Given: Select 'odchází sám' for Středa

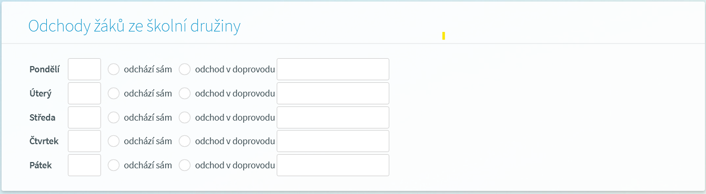Looking at the screenshot, I should [x=114, y=117].
